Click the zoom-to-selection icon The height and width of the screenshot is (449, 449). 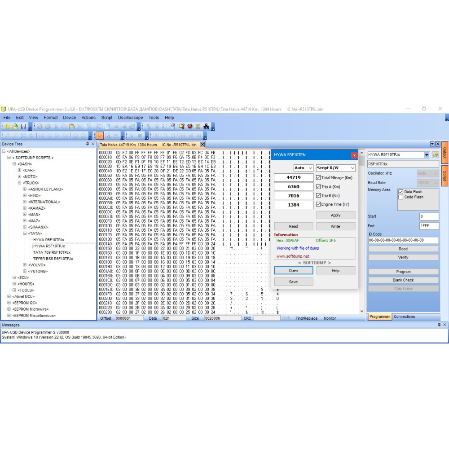pyautogui.click(x=108, y=136)
